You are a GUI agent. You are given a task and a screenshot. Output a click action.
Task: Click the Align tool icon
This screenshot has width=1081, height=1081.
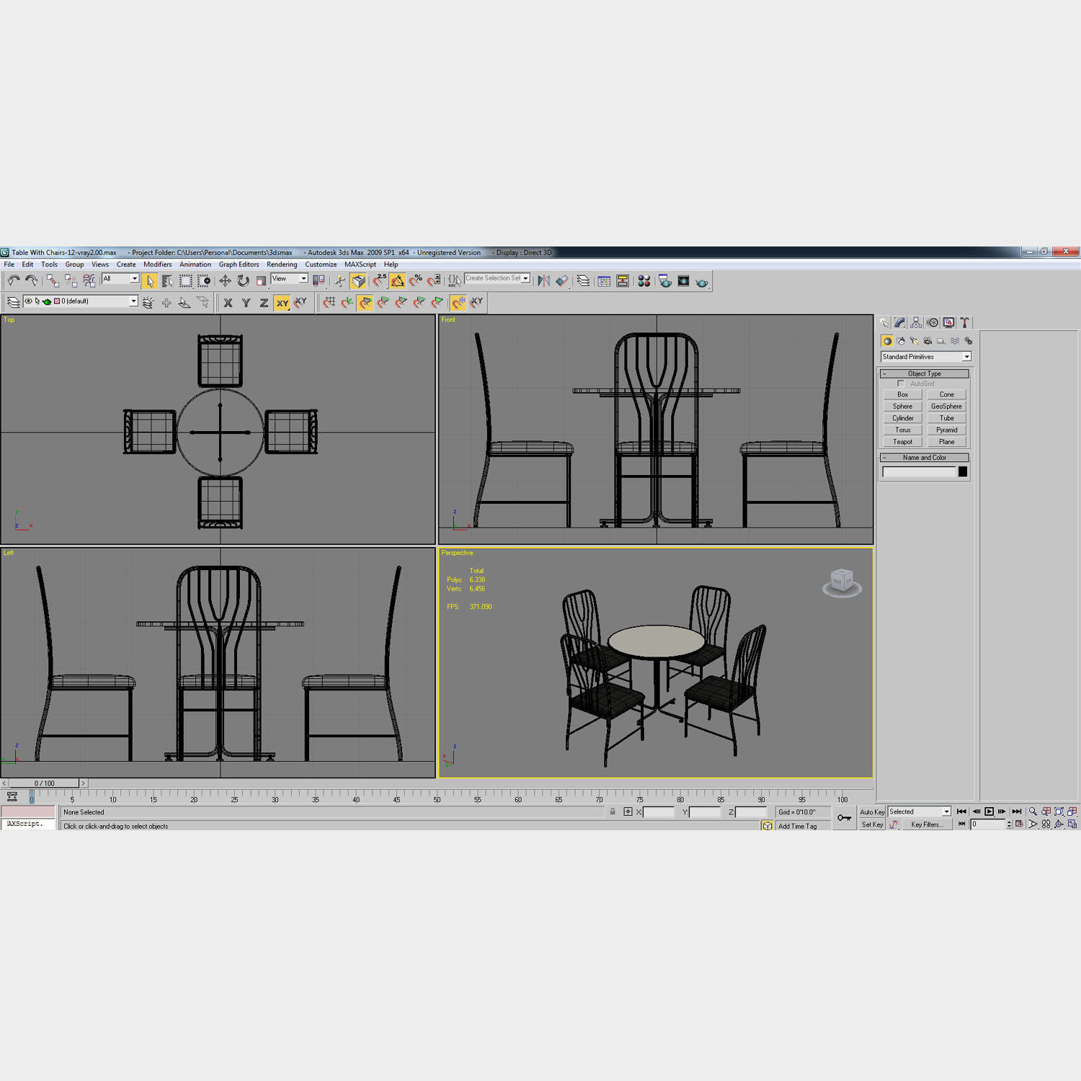(x=562, y=281)
